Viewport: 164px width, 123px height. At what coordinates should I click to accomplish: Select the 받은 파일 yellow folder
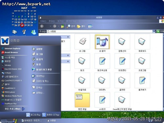pyautogui.click(x=82, y=101)
